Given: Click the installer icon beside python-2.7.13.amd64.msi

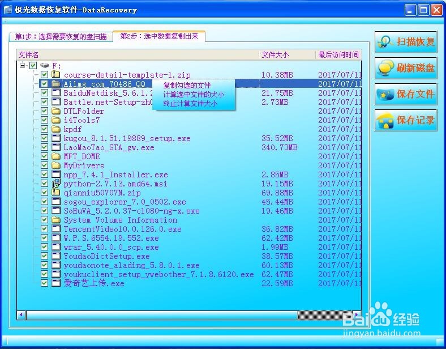Looking at the screenshot, I should pyautogui.click(x=56, y=184).
